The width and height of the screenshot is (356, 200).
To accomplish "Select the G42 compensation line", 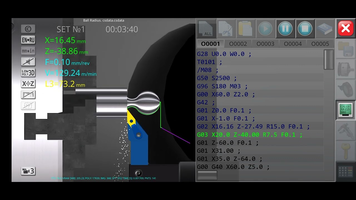I will [x=206, y=102].
